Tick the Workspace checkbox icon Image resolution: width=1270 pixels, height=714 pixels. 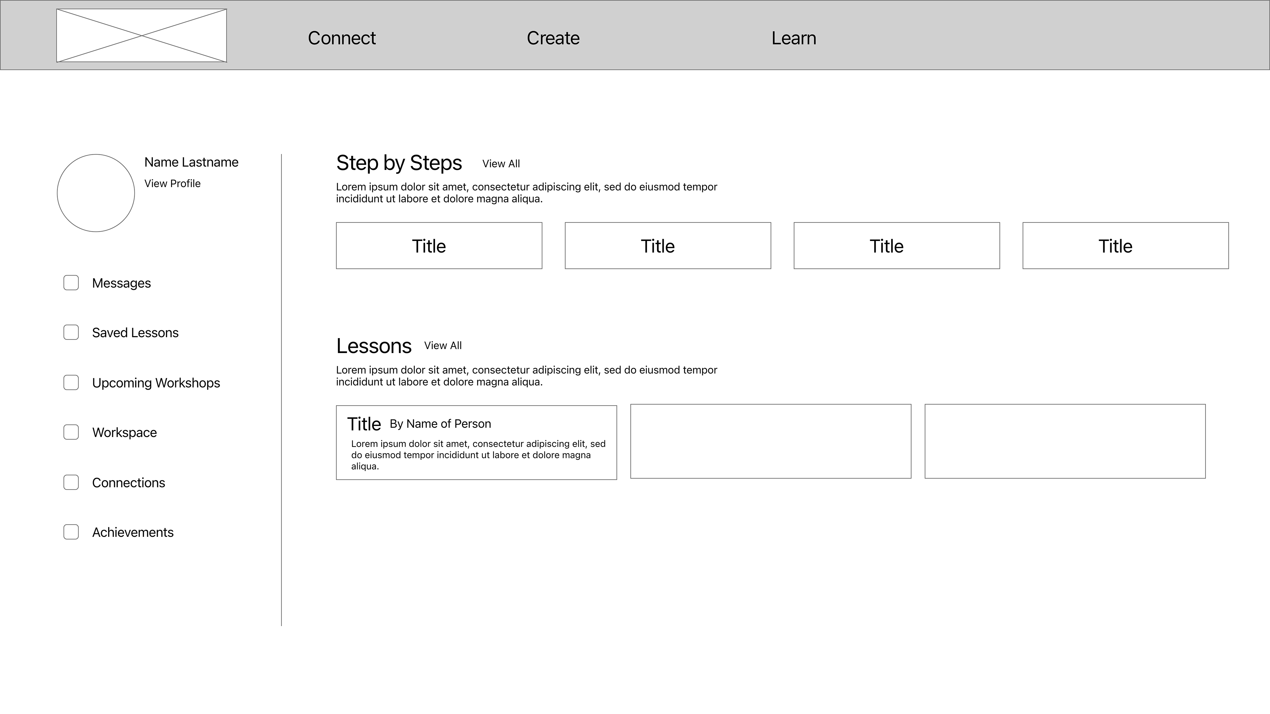point(71,432)
